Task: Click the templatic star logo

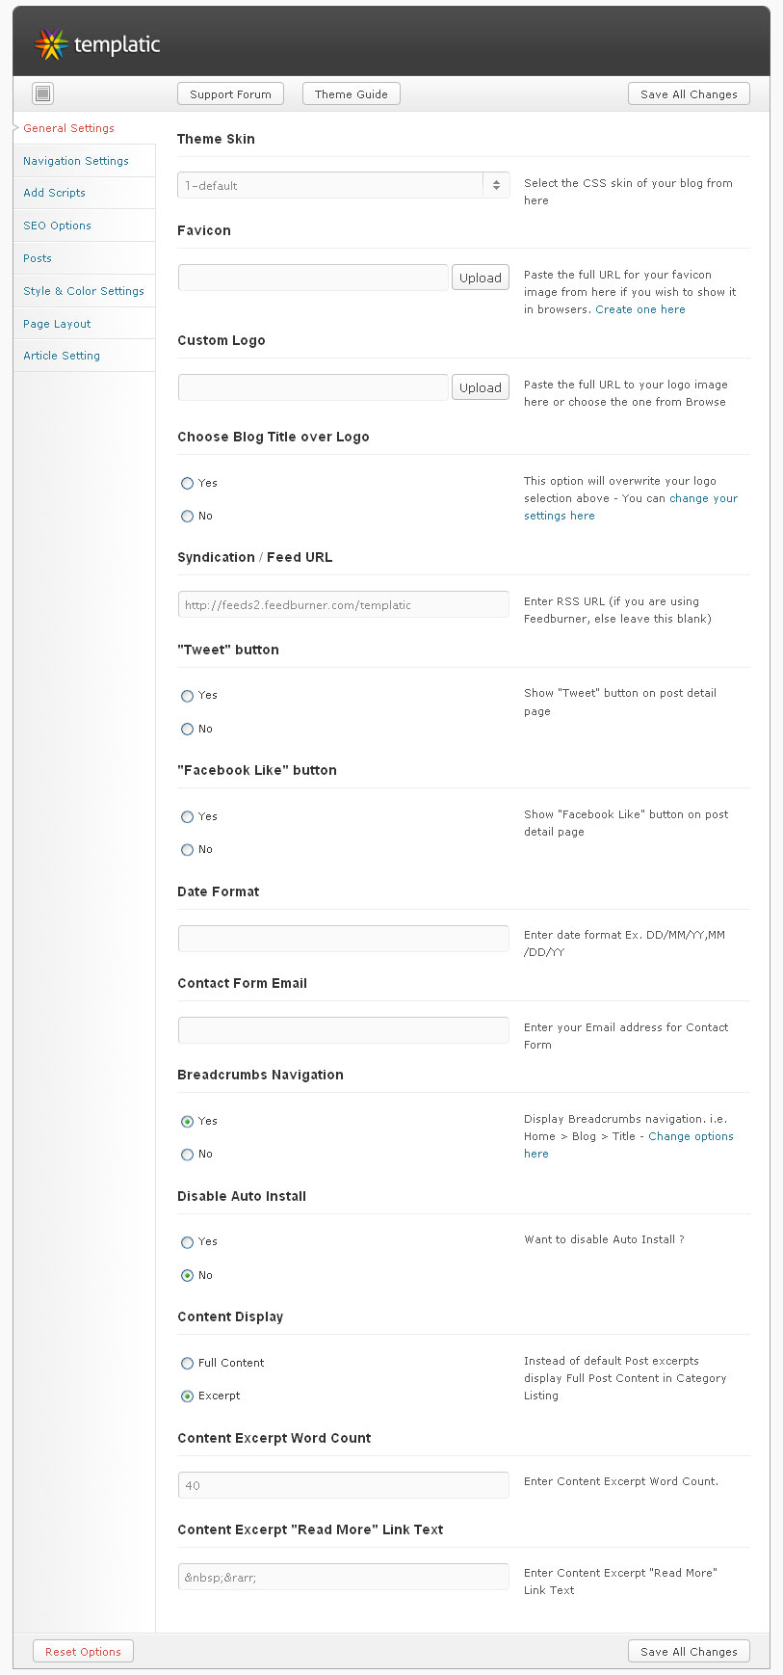Action: point(50,44)
